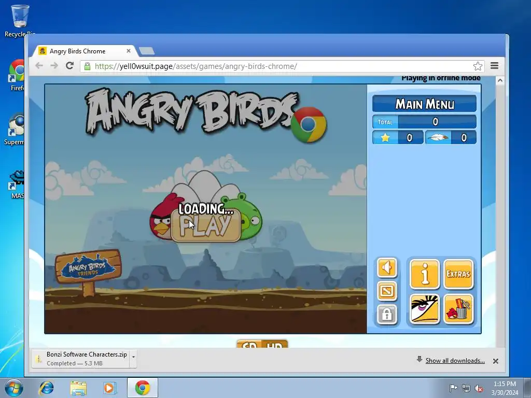
Task: Select the Angry Birds Chrome tab
Action: [x=85, y=51]
